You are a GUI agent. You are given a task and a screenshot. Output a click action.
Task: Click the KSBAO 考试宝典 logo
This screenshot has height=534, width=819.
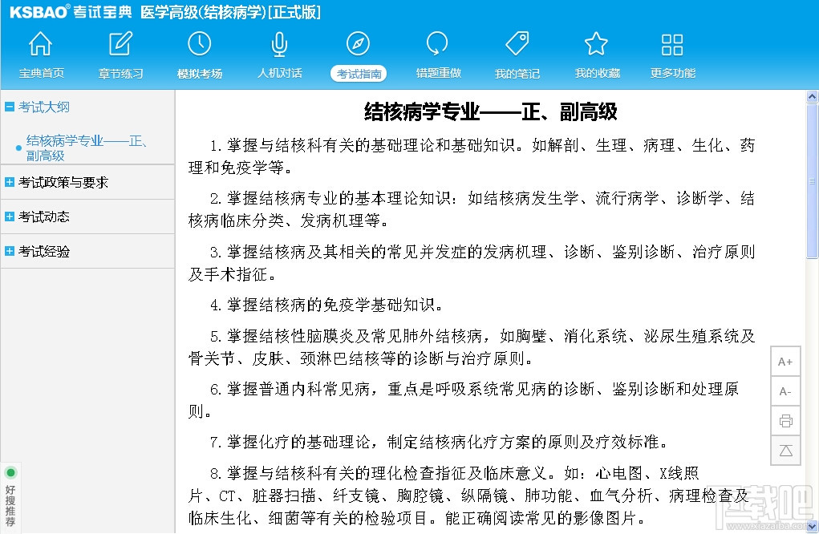[71, 11]
